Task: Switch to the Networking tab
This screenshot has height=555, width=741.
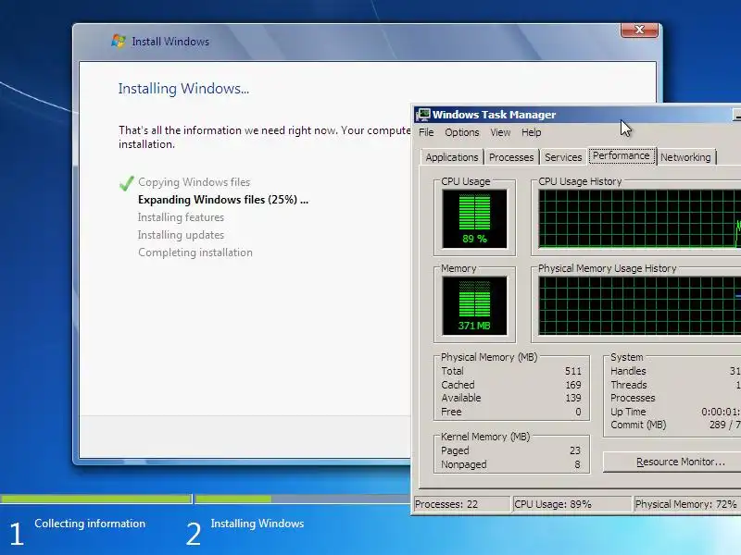Action: click(x=685, y=157)
